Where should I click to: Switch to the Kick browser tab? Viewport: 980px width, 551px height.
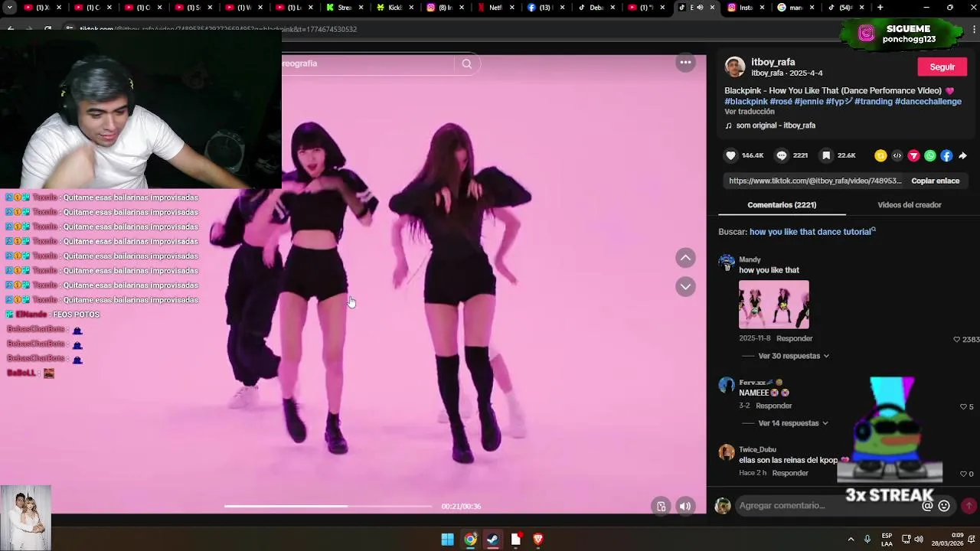pyautogui.click(x=389, y=8)
